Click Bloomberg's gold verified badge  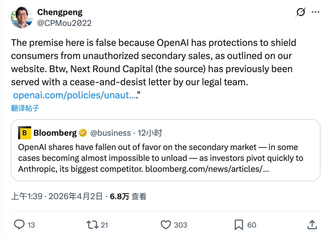(82, 133)
